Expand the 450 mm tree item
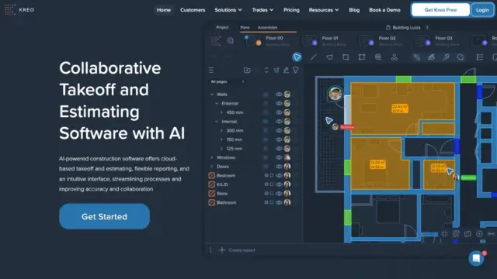This screenshot has width=497, height=279. [221, 112]
